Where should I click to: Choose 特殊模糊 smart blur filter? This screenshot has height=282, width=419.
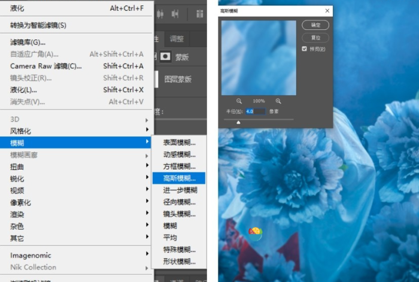coord(179,250)
